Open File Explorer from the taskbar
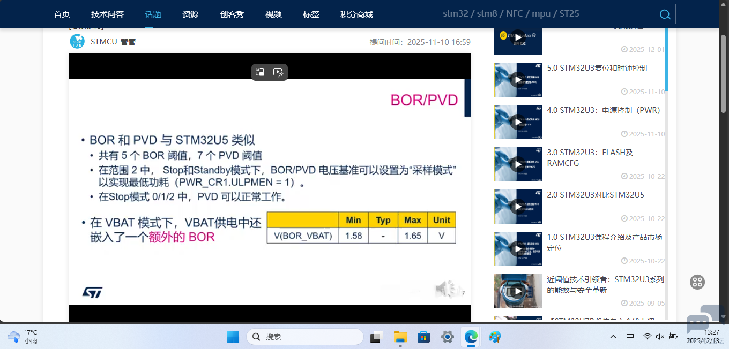Image resolution: width=729 pixels, height=349 pixels. [x=400, y=337]
